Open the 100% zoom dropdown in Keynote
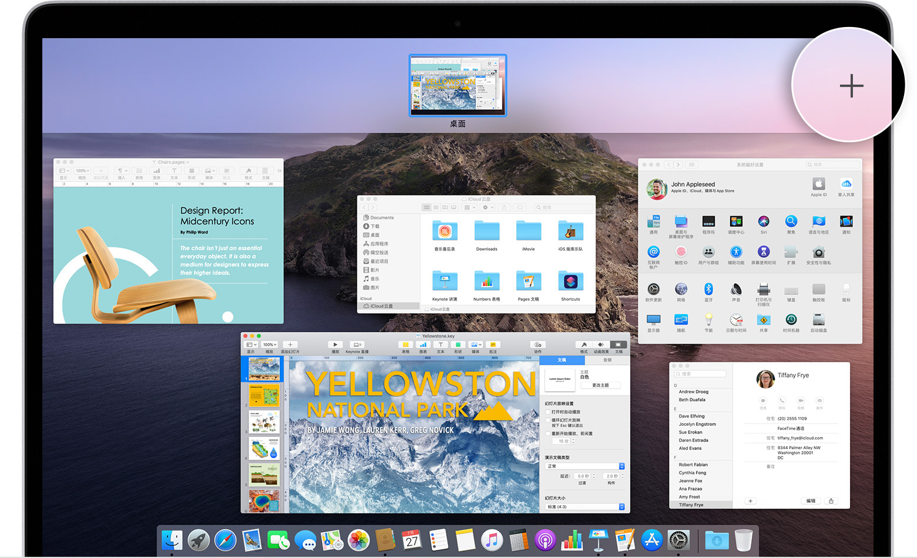917x558 pixels. [269, 345]
